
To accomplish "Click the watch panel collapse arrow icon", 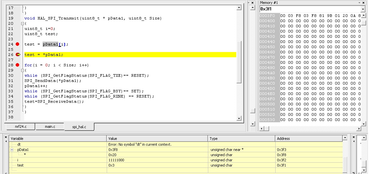I will (x=6, y=141).
